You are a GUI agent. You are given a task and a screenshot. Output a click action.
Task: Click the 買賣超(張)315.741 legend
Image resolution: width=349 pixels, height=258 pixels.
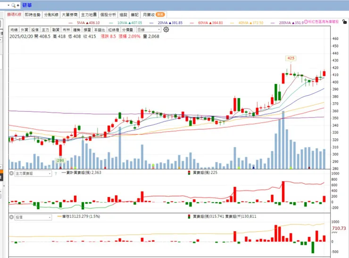click(x=206, y=216)
